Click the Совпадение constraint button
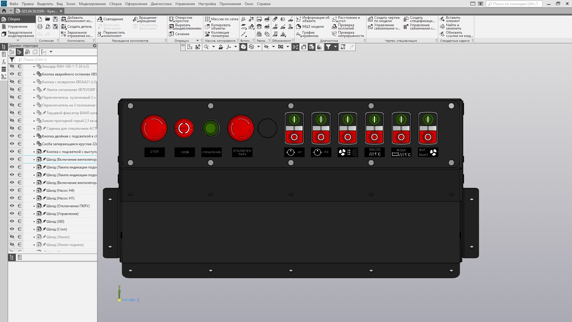Screen dimensions: 572x322 coord(110,19)
